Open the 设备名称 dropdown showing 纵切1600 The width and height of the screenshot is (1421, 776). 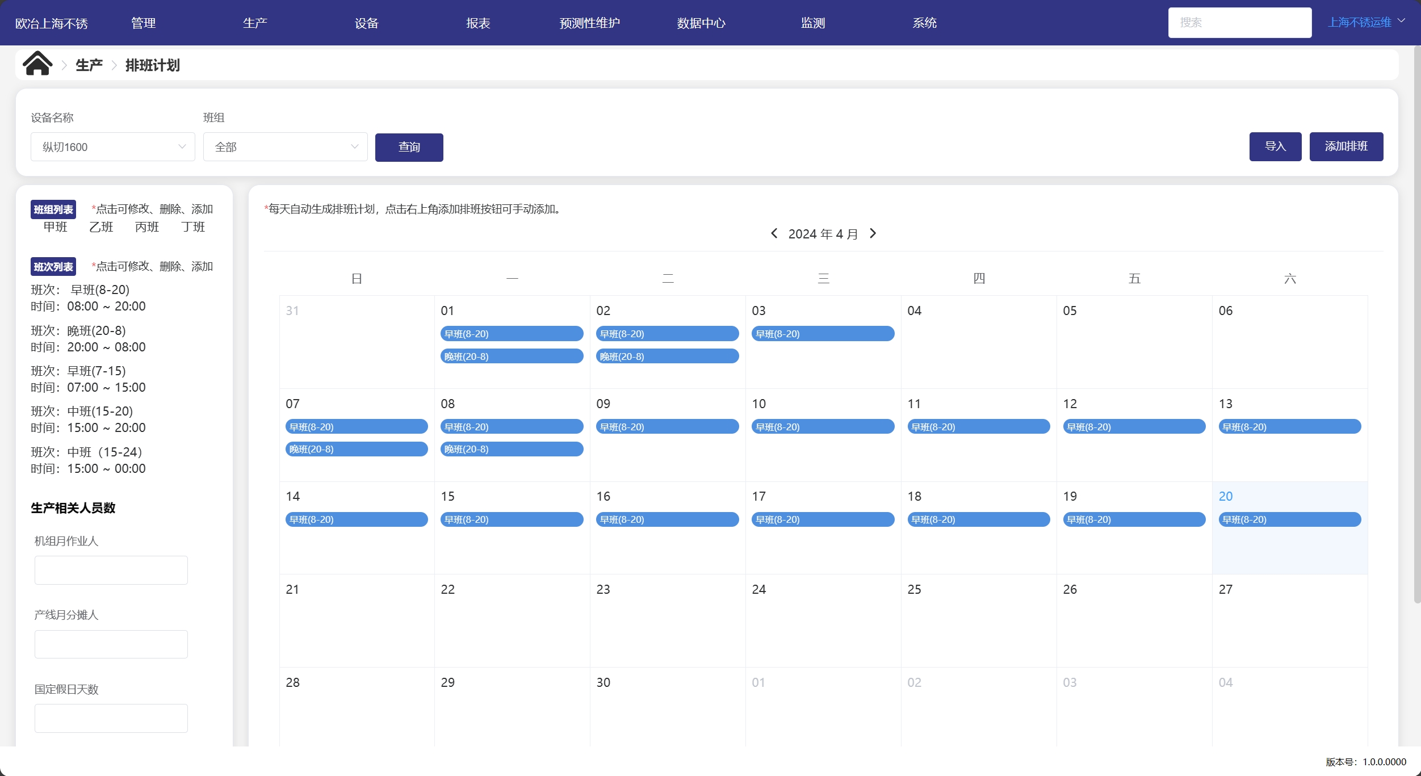click(113, 147)
